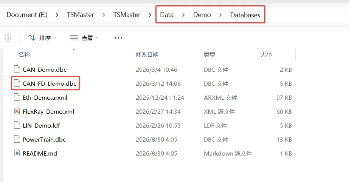Sort by the 名称 column header

click(24, 54)
